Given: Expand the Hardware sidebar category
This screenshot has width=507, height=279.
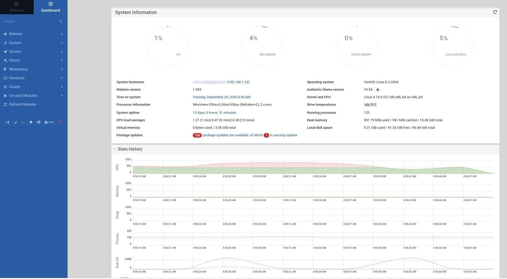Looking at the screenshot, I should [x=15, y=78].
